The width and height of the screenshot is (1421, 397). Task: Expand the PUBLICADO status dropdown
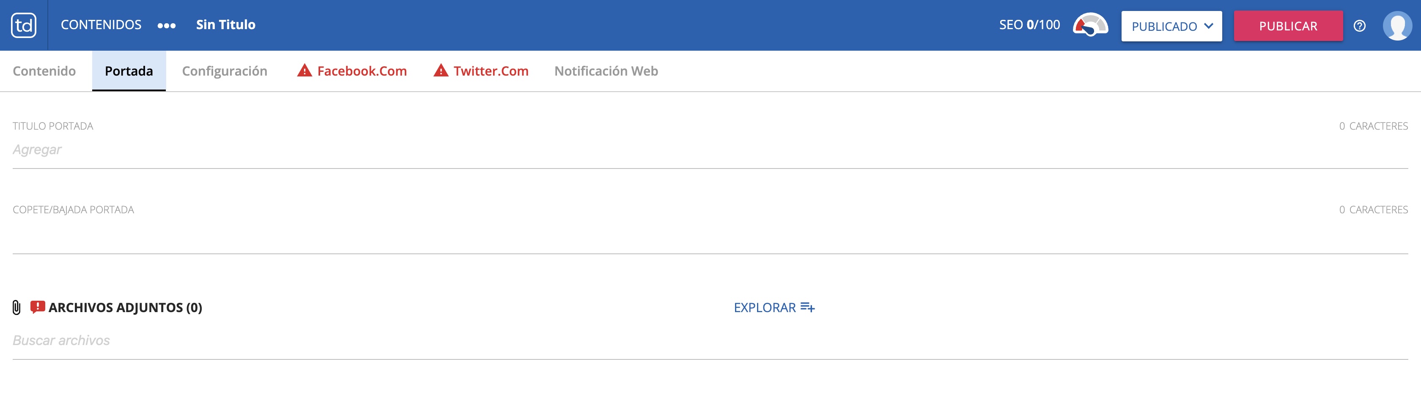(x=1171, y=26)
